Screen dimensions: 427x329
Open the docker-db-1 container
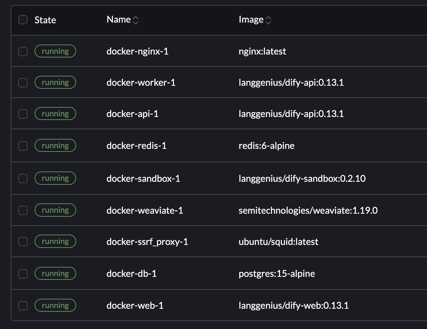pos(131,274)
